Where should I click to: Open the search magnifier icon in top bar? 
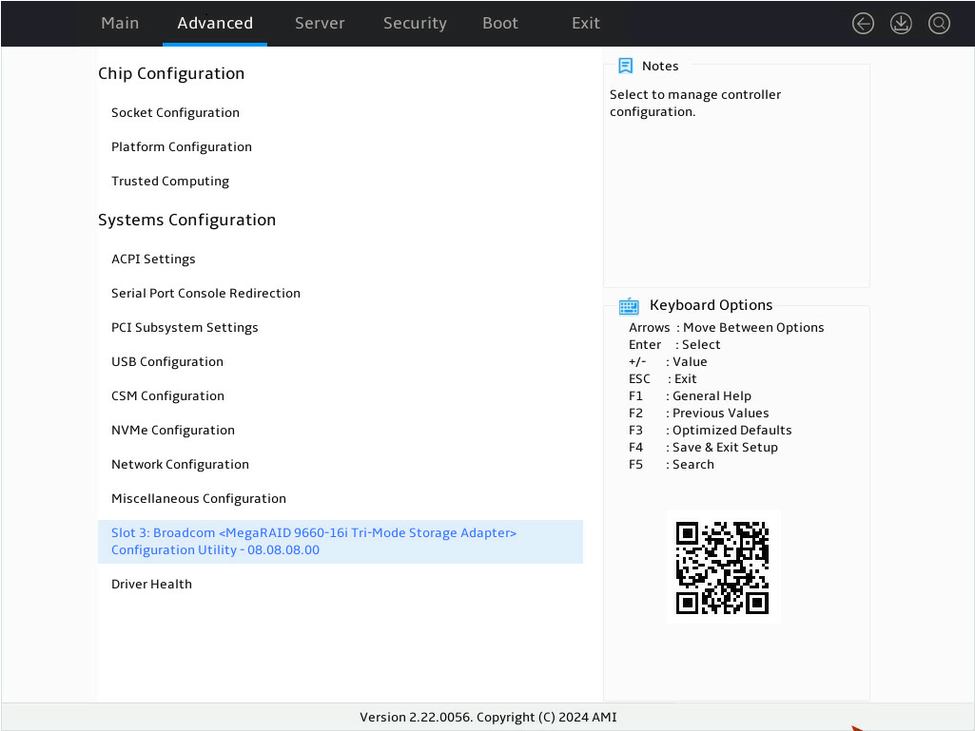coord(939,24)
